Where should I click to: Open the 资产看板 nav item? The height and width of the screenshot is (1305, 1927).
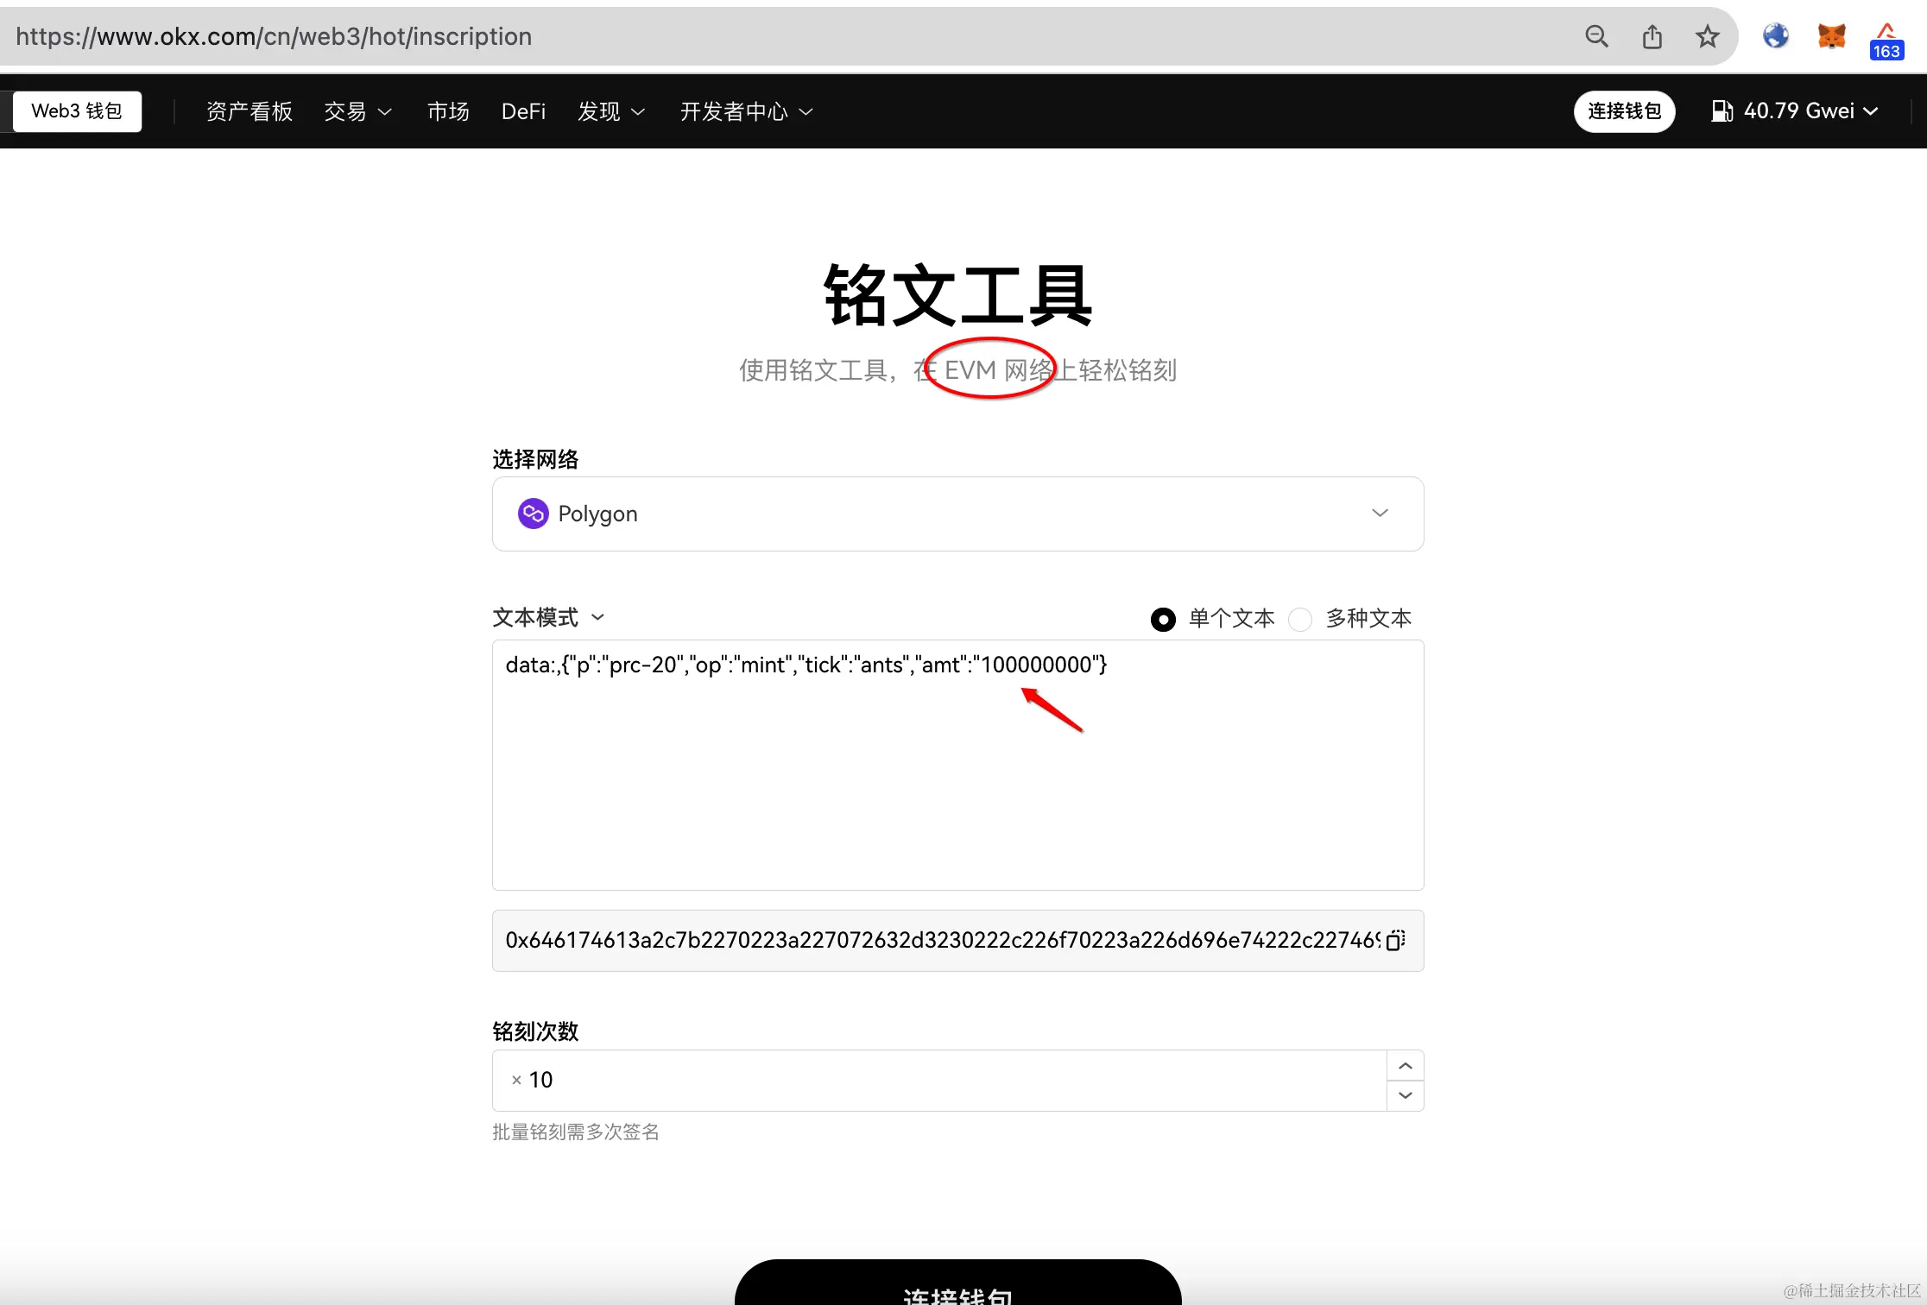[x=250, y=111]
